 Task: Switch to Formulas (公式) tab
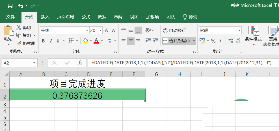click(x=86, y=17)
